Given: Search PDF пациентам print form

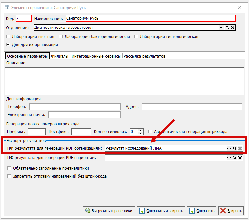Looking at the screenshot, I should [x=234, y=158].
